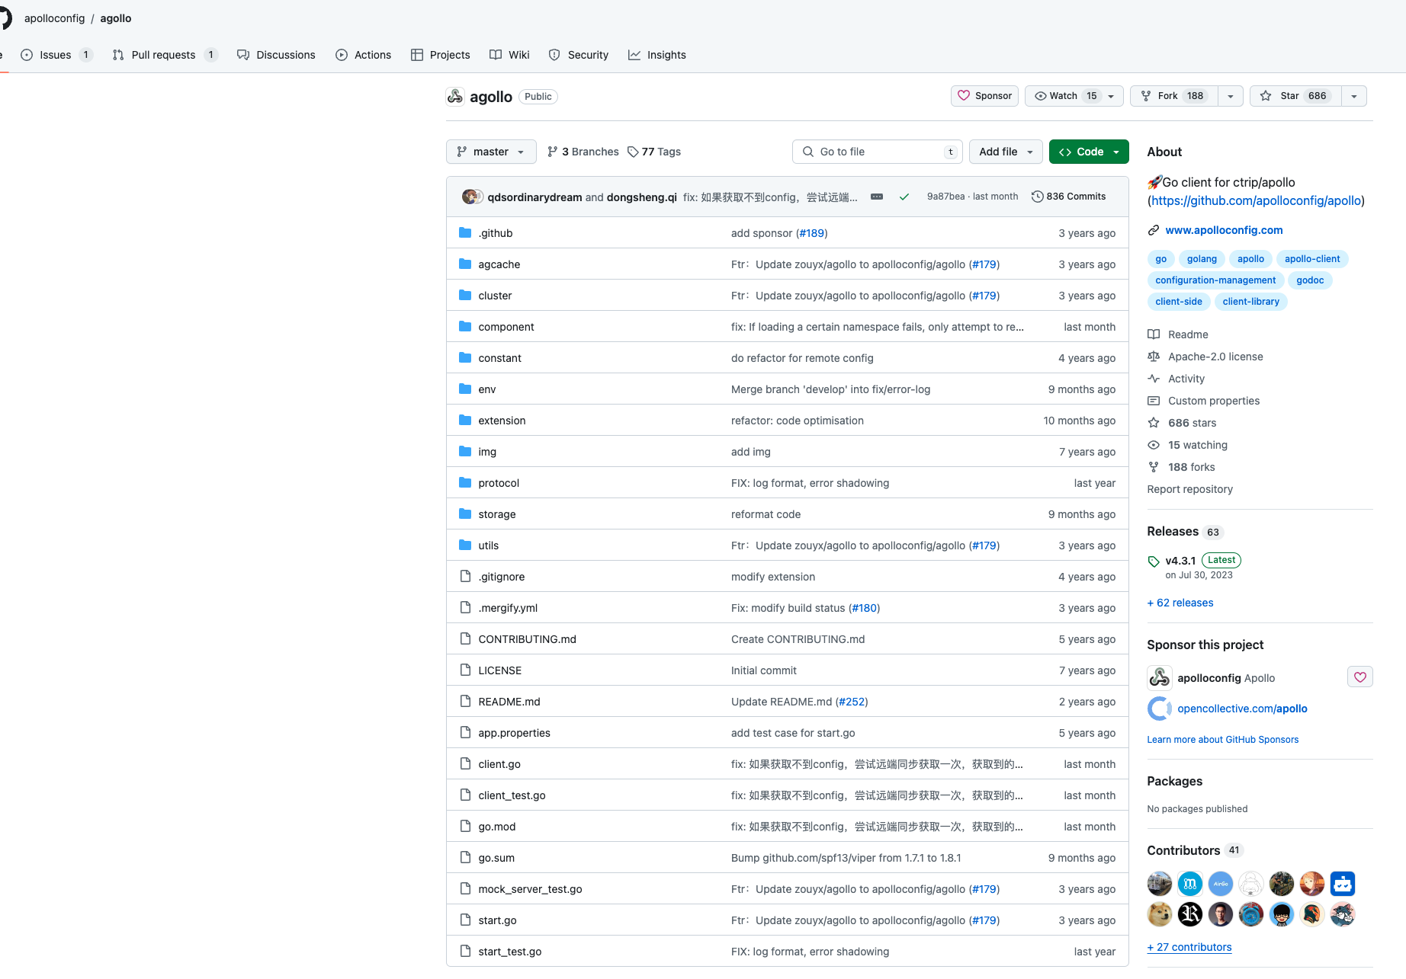Screen dimensions: 1406x979
Task: Click the release tag icon for v4.3.1
Action: [1154, 561]
